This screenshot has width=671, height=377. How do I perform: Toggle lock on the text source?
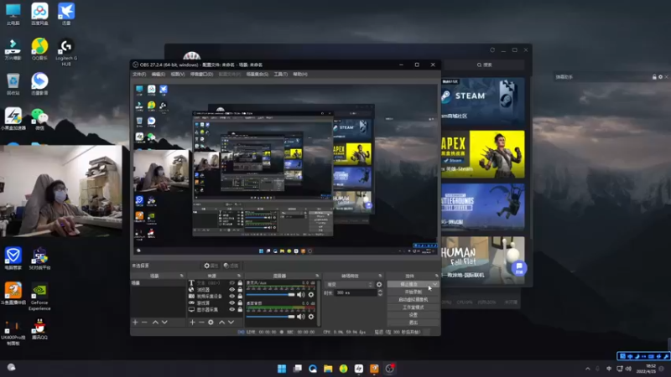click(240, 283)
